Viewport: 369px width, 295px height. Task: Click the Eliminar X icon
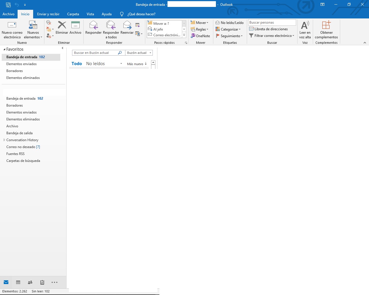tap(62, 25)
